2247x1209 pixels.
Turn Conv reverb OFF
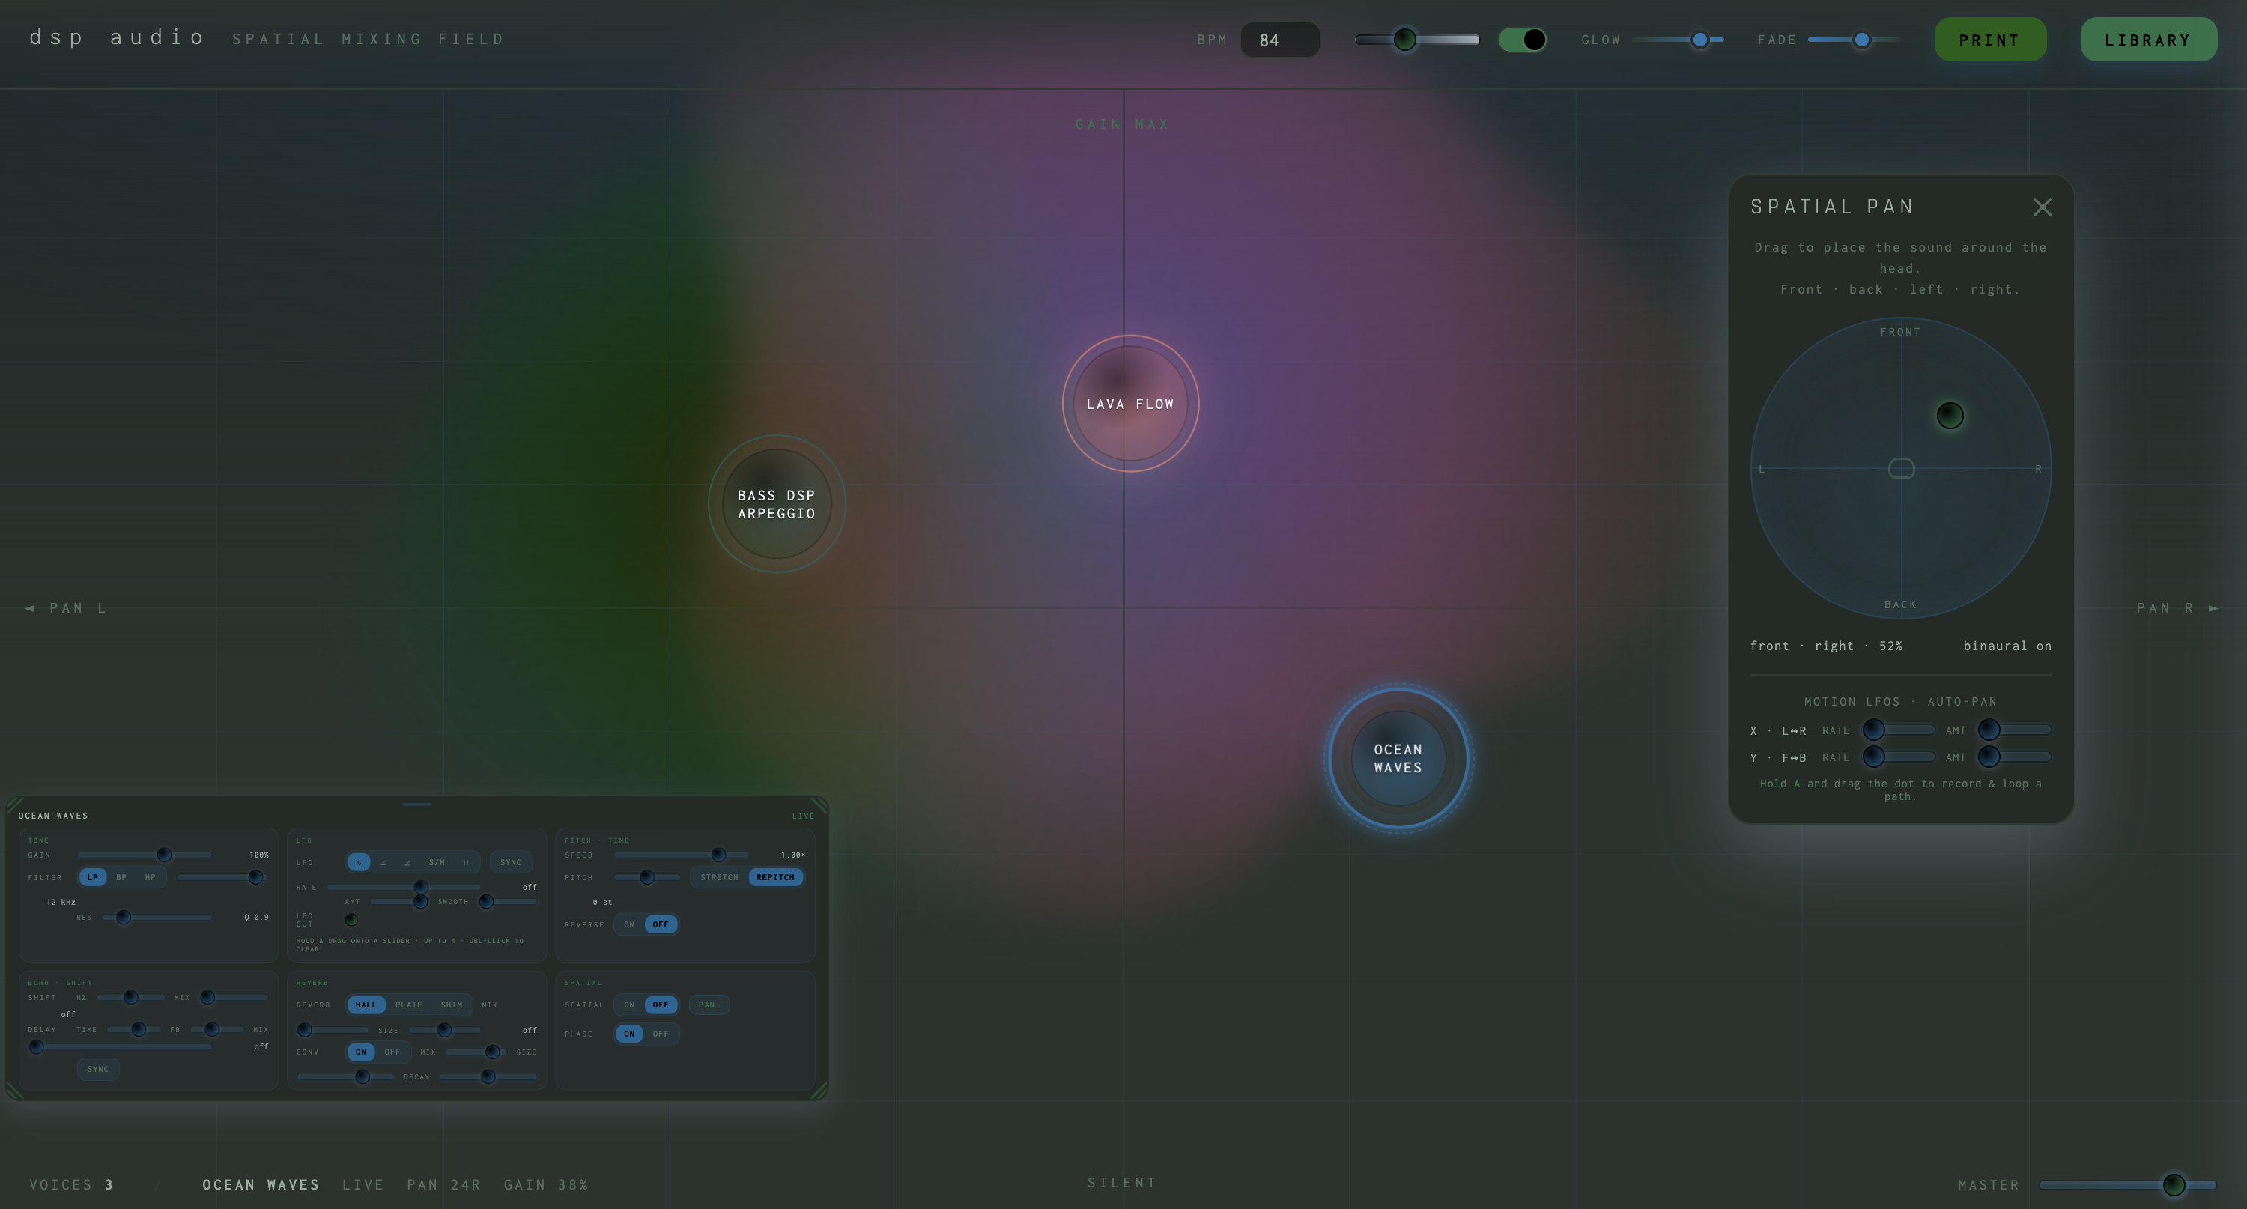pyautogui.click(x=392, y=1052)
